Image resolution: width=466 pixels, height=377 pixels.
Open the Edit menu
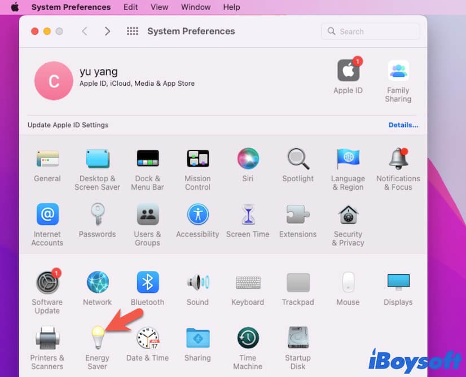pos(131,7)
